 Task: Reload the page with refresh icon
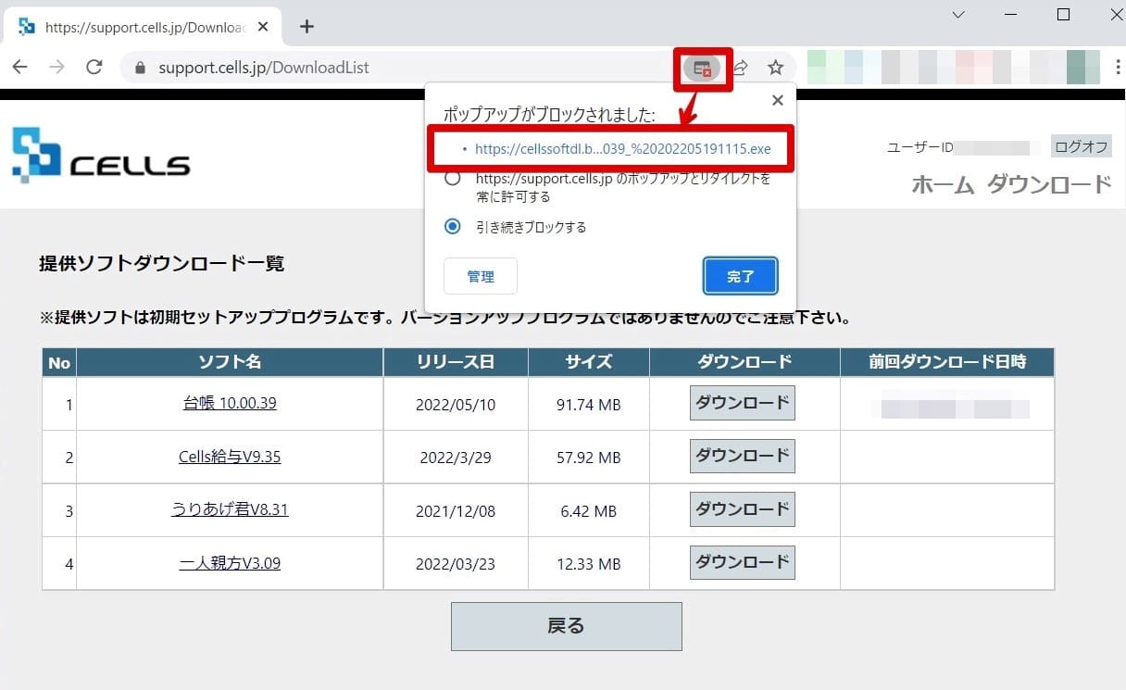click(94, 68)
